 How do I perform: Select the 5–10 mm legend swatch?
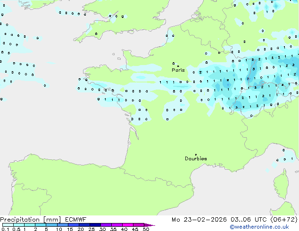point(51,225)
